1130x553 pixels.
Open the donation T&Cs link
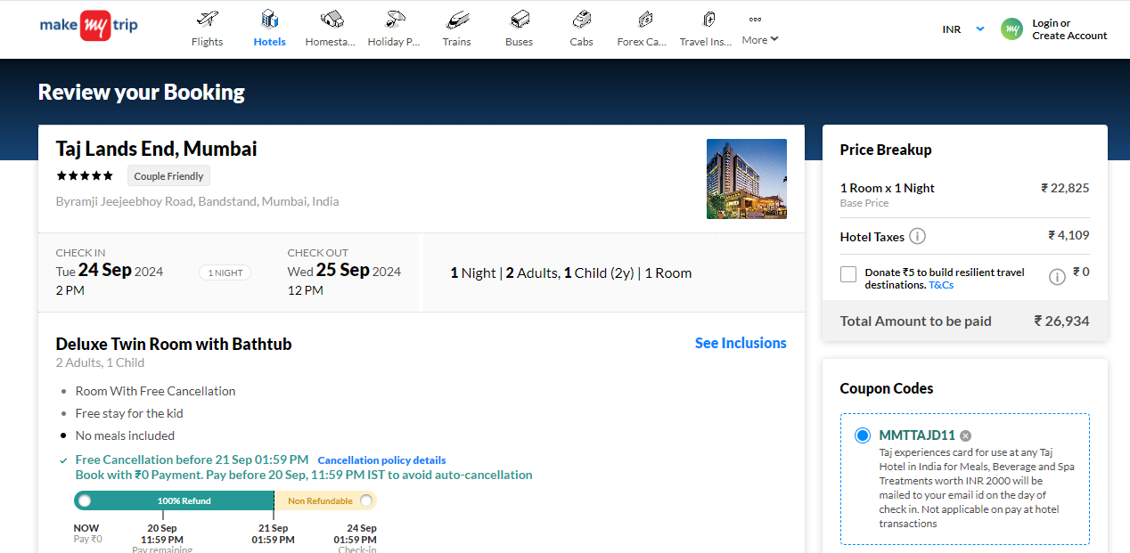[x=941, y=285]
